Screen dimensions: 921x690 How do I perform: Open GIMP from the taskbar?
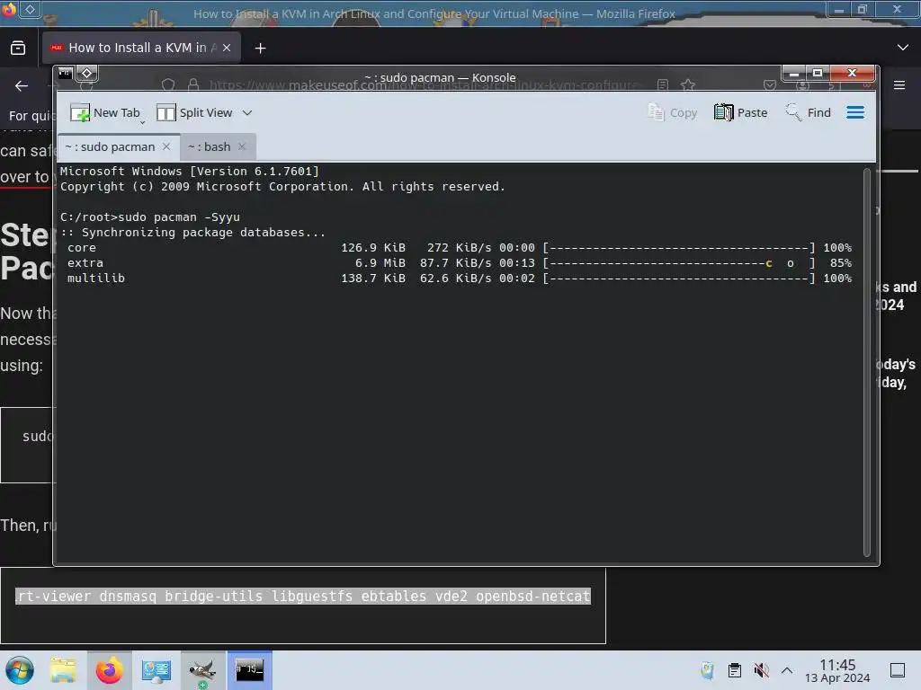pos(202,670)
